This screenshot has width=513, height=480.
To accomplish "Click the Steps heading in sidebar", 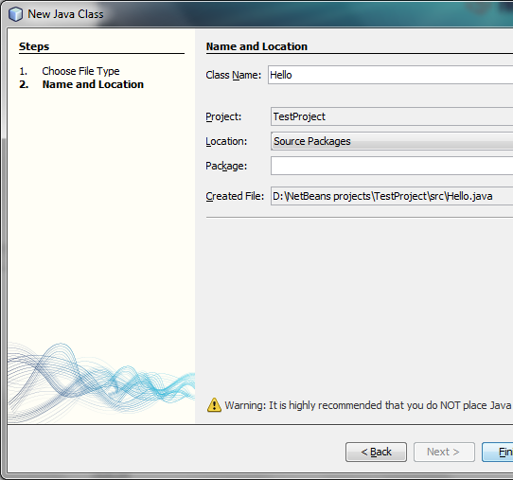I will click(x=34, y=46).
